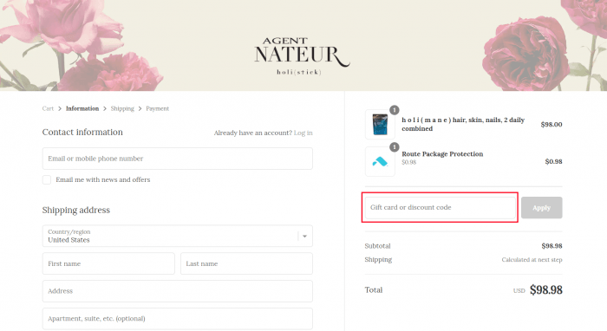Click the quantity badge on Route thumbnail
607x331 pixels.
click(x=394, y=147)
